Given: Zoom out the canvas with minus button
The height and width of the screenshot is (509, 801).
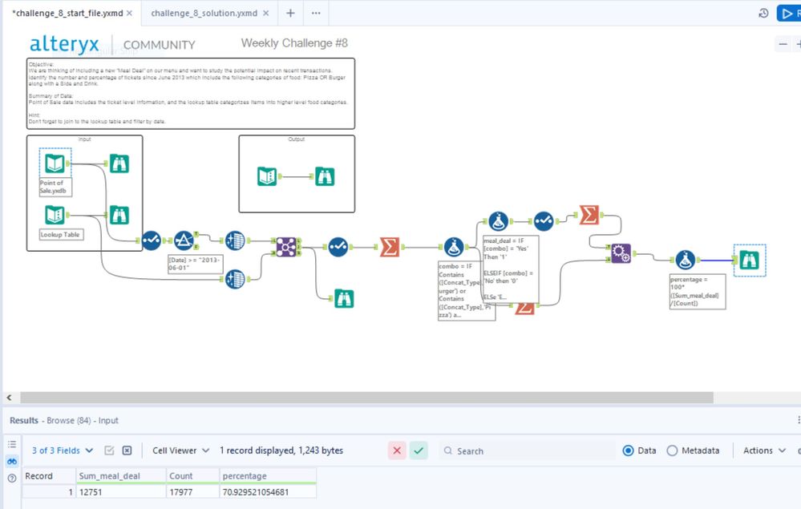Looking at the screenshot, I should 783,44.
